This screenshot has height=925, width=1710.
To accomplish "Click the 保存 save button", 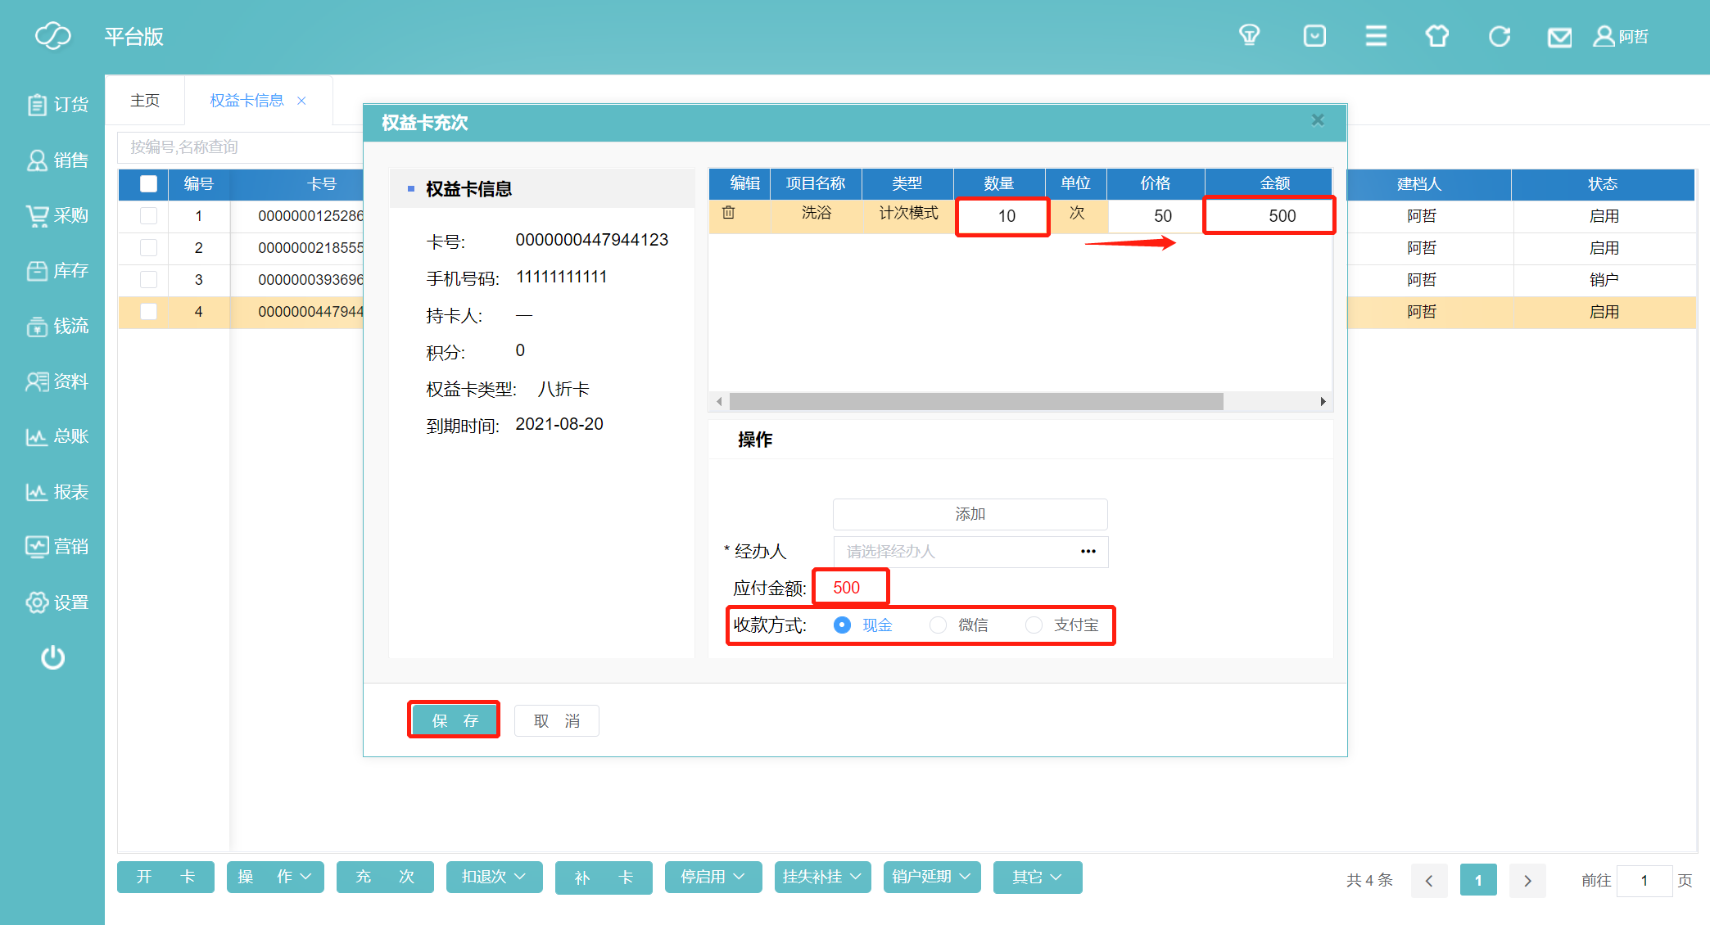I will tap(454, 720).
